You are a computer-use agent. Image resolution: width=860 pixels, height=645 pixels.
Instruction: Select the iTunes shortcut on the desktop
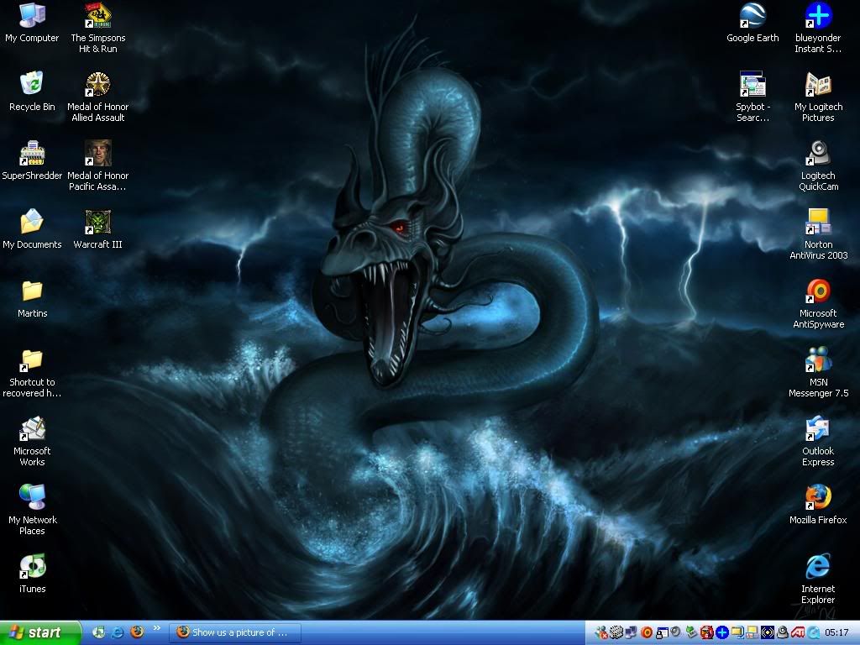(x=32, y=574)
